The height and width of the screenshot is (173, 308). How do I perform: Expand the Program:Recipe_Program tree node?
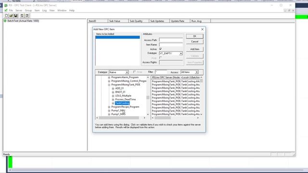coord(109,107)
